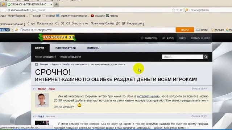Go to Заработать в интернете breadcrumb

pos(74,64)
